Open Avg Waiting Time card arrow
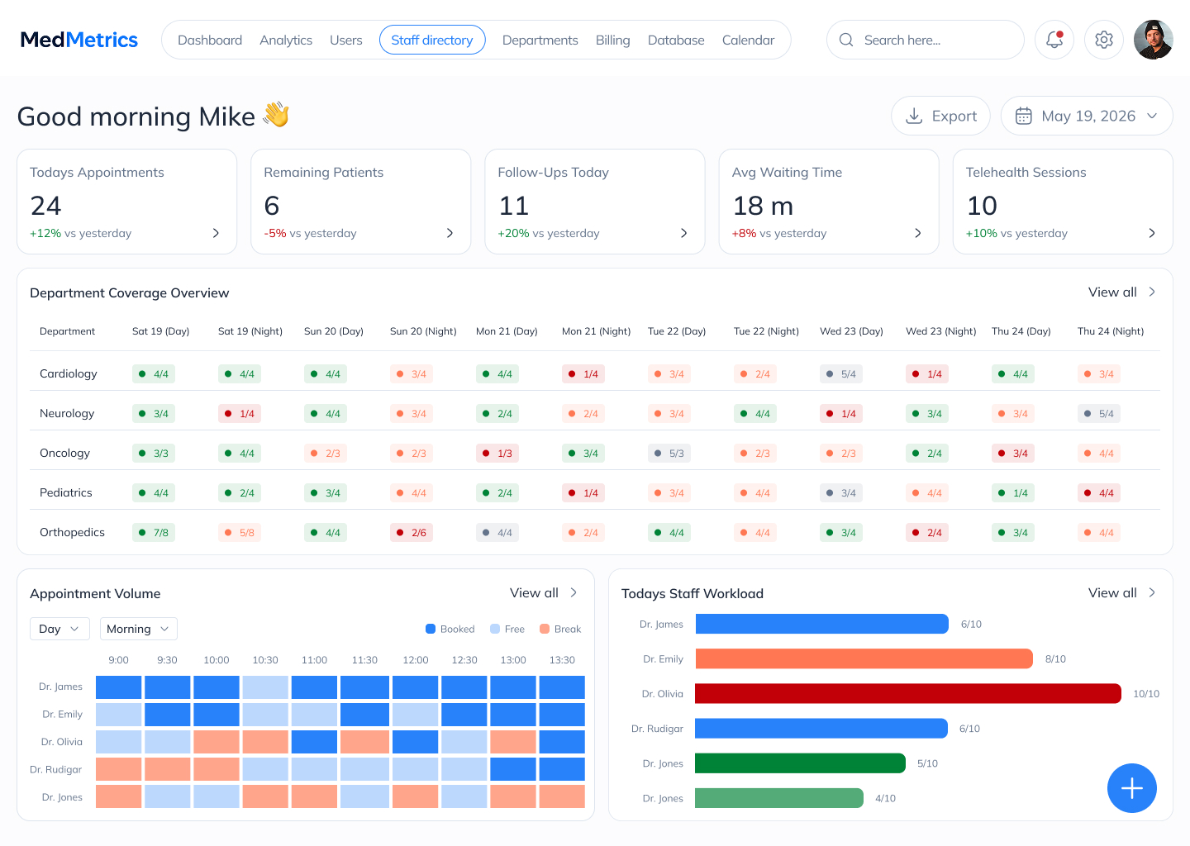The image size is (1190, 846). coord(917,233)
